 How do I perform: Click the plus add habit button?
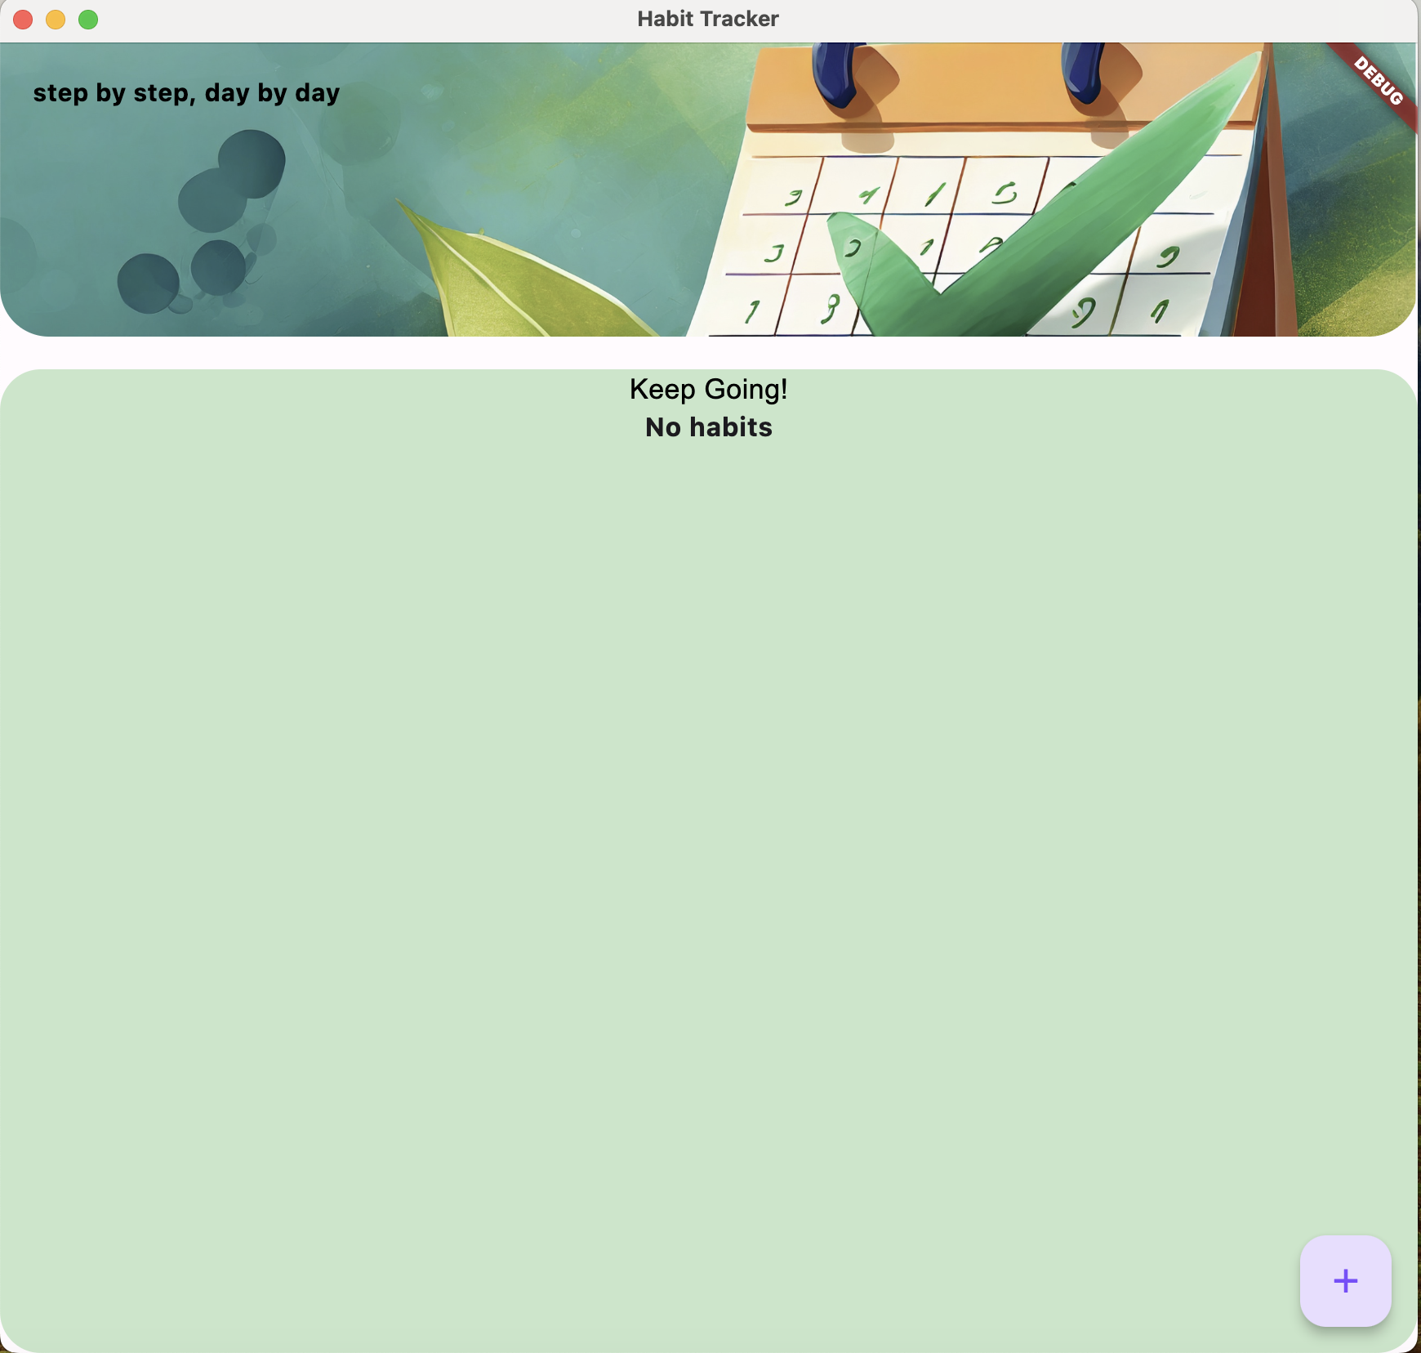(x=1345, y=1280)
